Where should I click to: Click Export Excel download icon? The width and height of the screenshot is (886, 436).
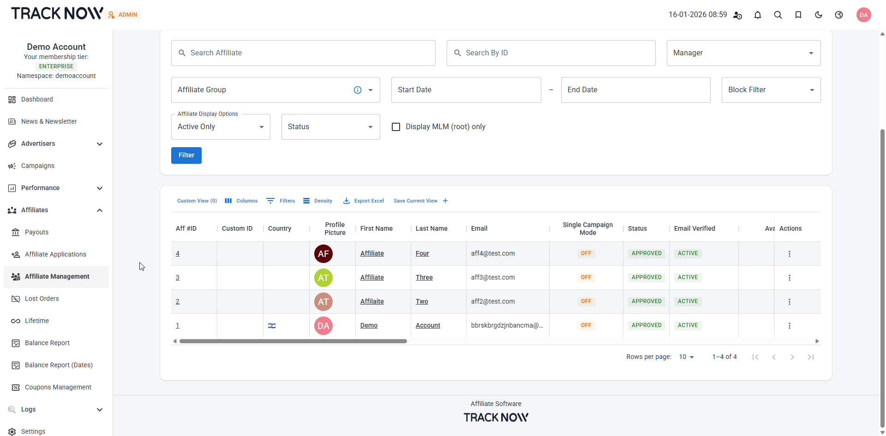click(347, 201)
